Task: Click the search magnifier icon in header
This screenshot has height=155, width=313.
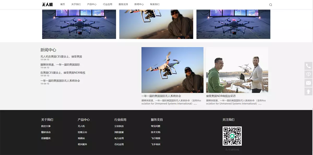Action: (x=270, y=5)
